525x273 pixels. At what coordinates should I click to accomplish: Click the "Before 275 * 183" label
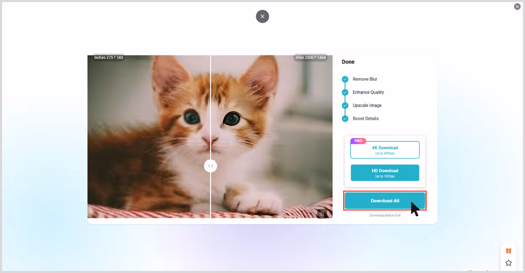[108, 58]
